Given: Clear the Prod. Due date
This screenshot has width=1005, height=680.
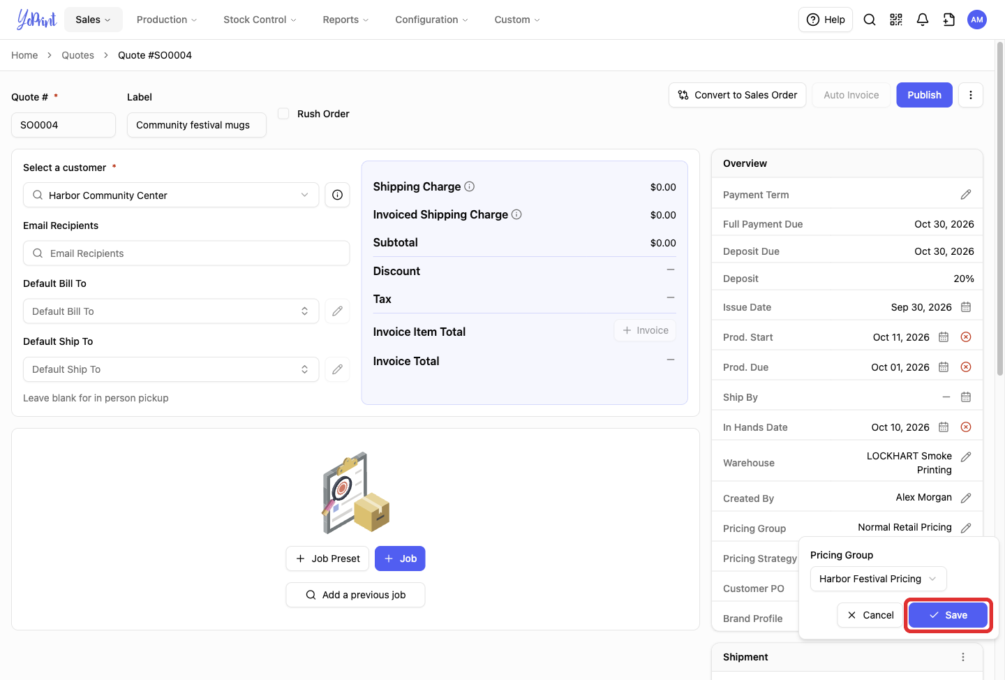Looking at the screenshot, I should click(x=966, y=367).
